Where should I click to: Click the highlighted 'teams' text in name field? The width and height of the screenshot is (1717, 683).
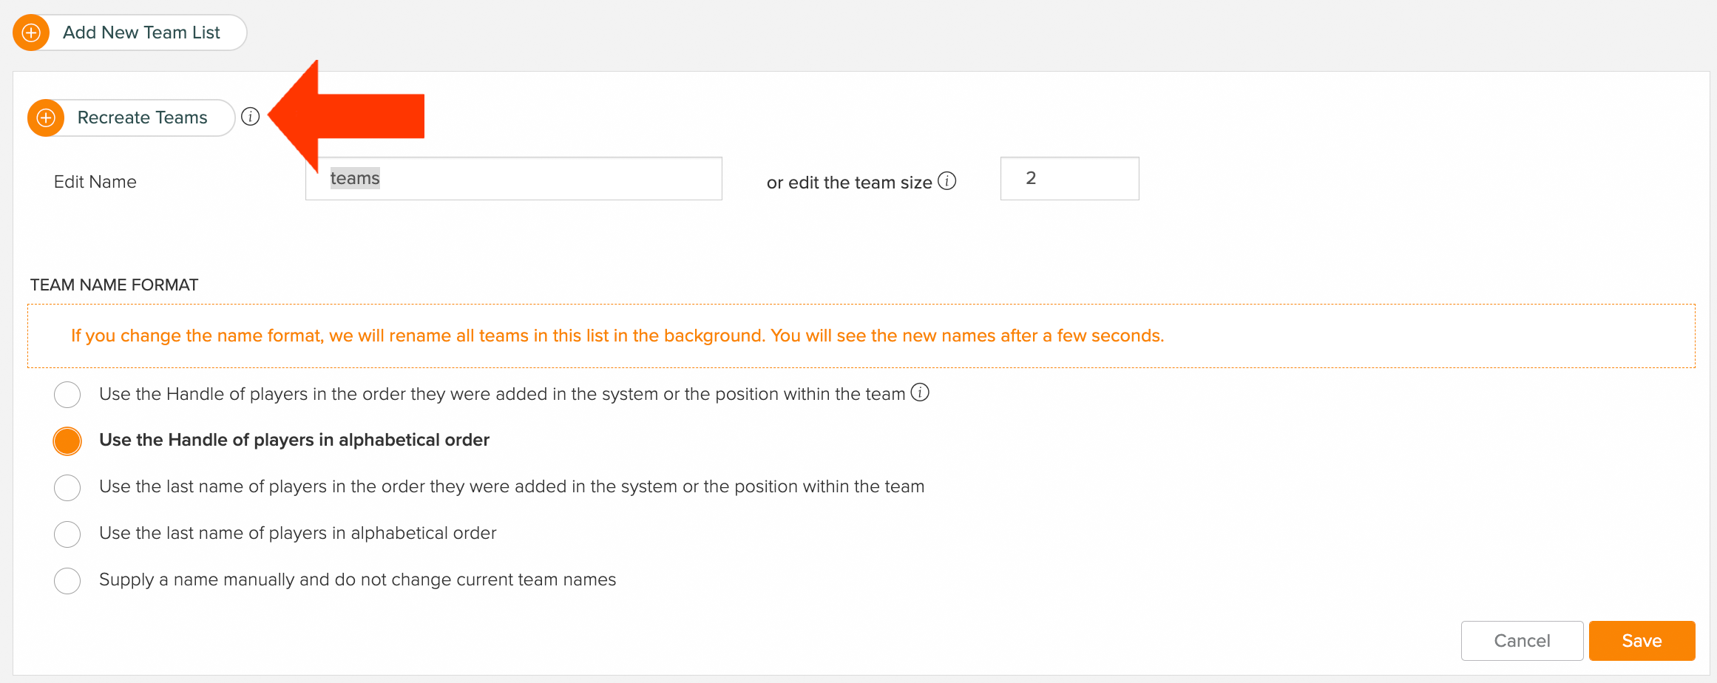[x=355, y=178]
